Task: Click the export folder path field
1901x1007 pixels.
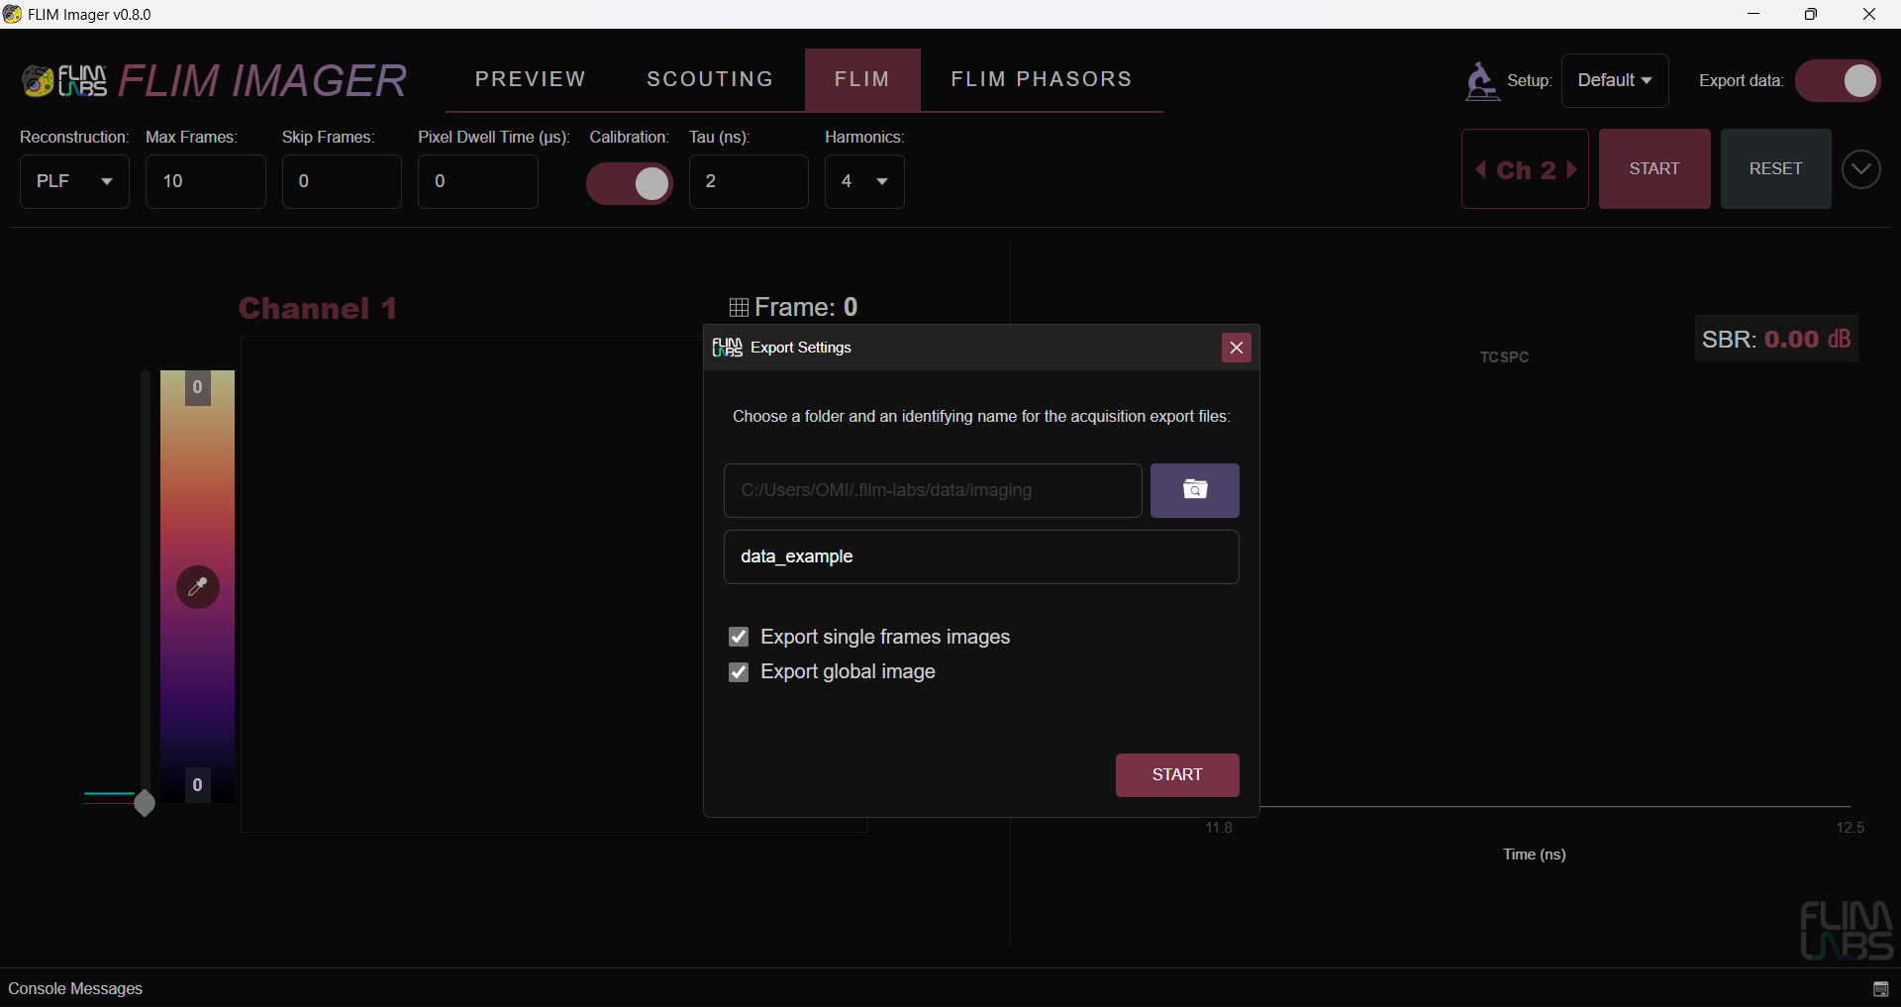Action: (933, 490)
